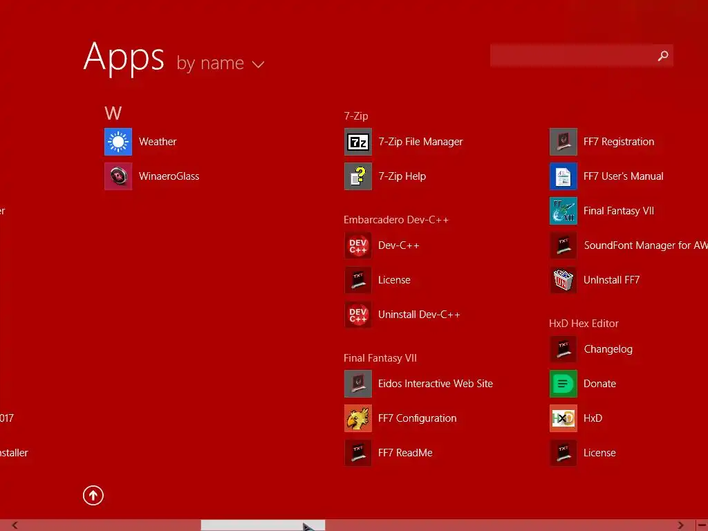Click the green Donate icon
708x531 pixels.
(563, 384)
